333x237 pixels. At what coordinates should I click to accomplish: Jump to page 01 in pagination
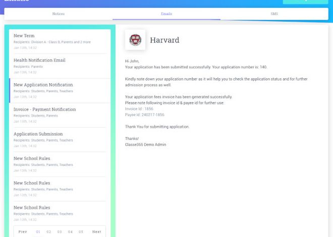[x=38, y=231]
